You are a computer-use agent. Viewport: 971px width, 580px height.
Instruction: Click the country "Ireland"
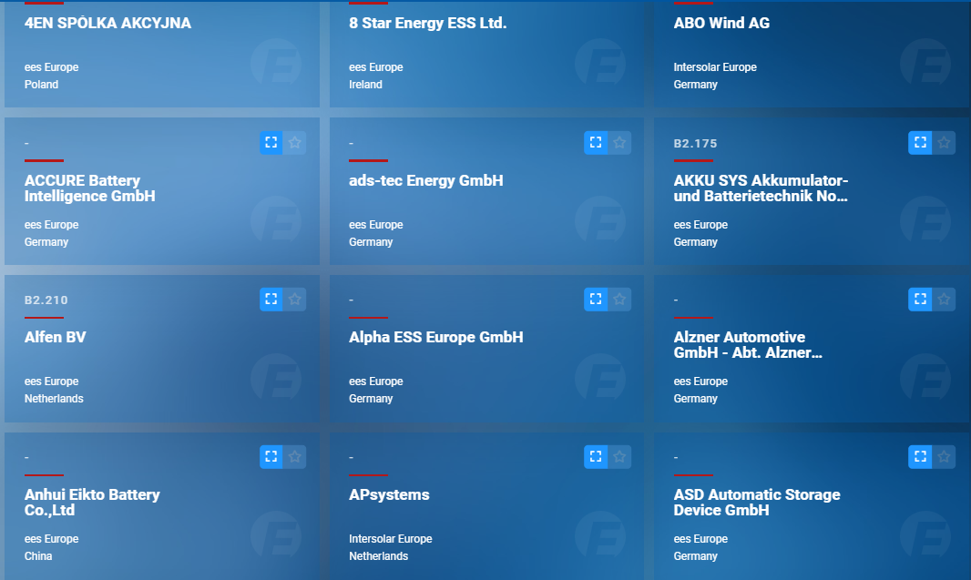pos(365,84)
